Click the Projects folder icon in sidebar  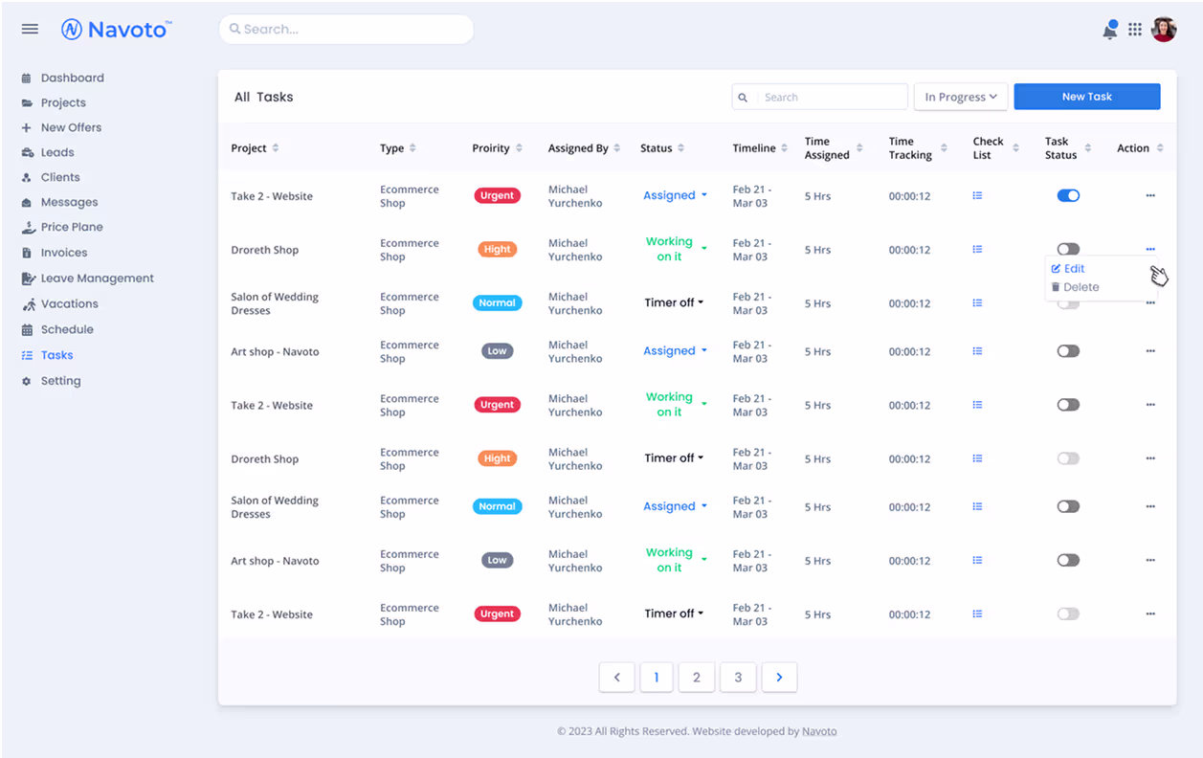[x=27, y=103]
